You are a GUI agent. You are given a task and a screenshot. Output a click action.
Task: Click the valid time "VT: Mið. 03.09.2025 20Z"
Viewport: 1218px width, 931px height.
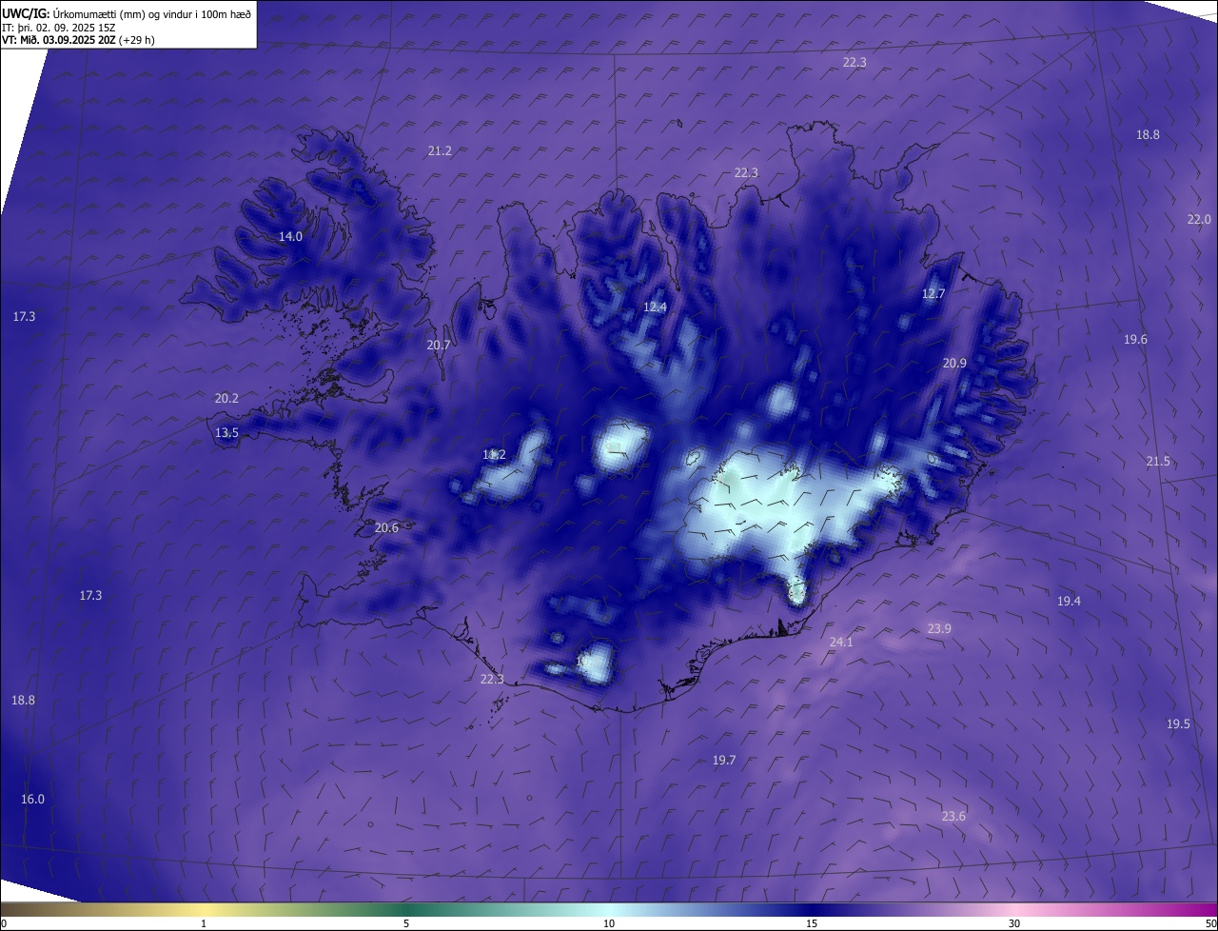pyautogui.click(x=59, y=40)
